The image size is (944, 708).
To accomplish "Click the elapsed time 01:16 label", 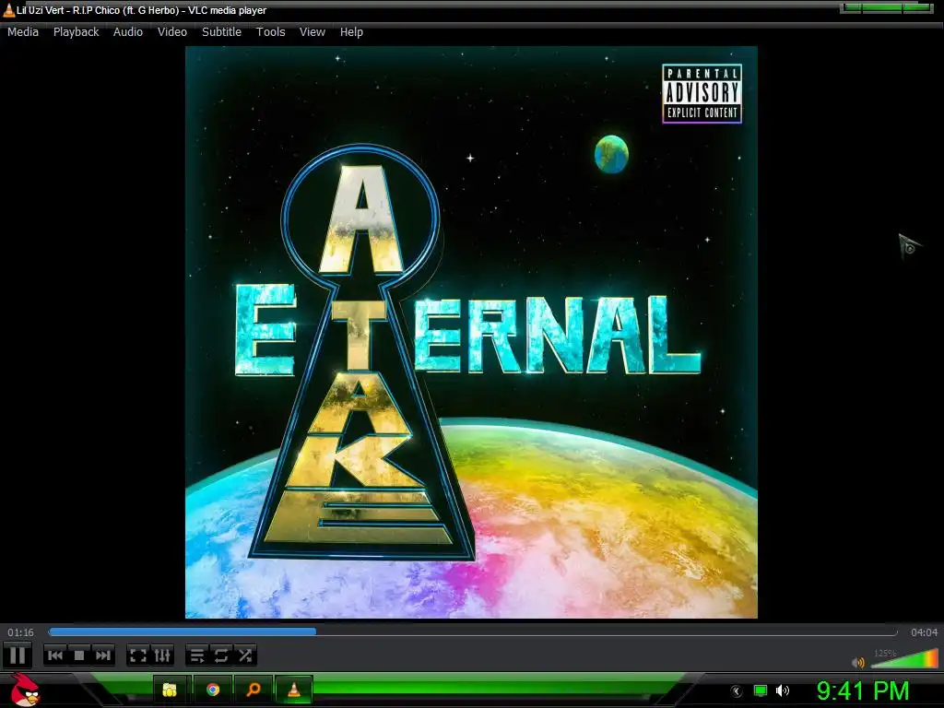I will click(x=20, y=632).
